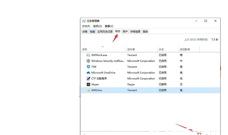The height and width of the screenshot is (135, 228).
Task: Click Microsoft Corporation in OneDrive row
Action: coord(141,73)
